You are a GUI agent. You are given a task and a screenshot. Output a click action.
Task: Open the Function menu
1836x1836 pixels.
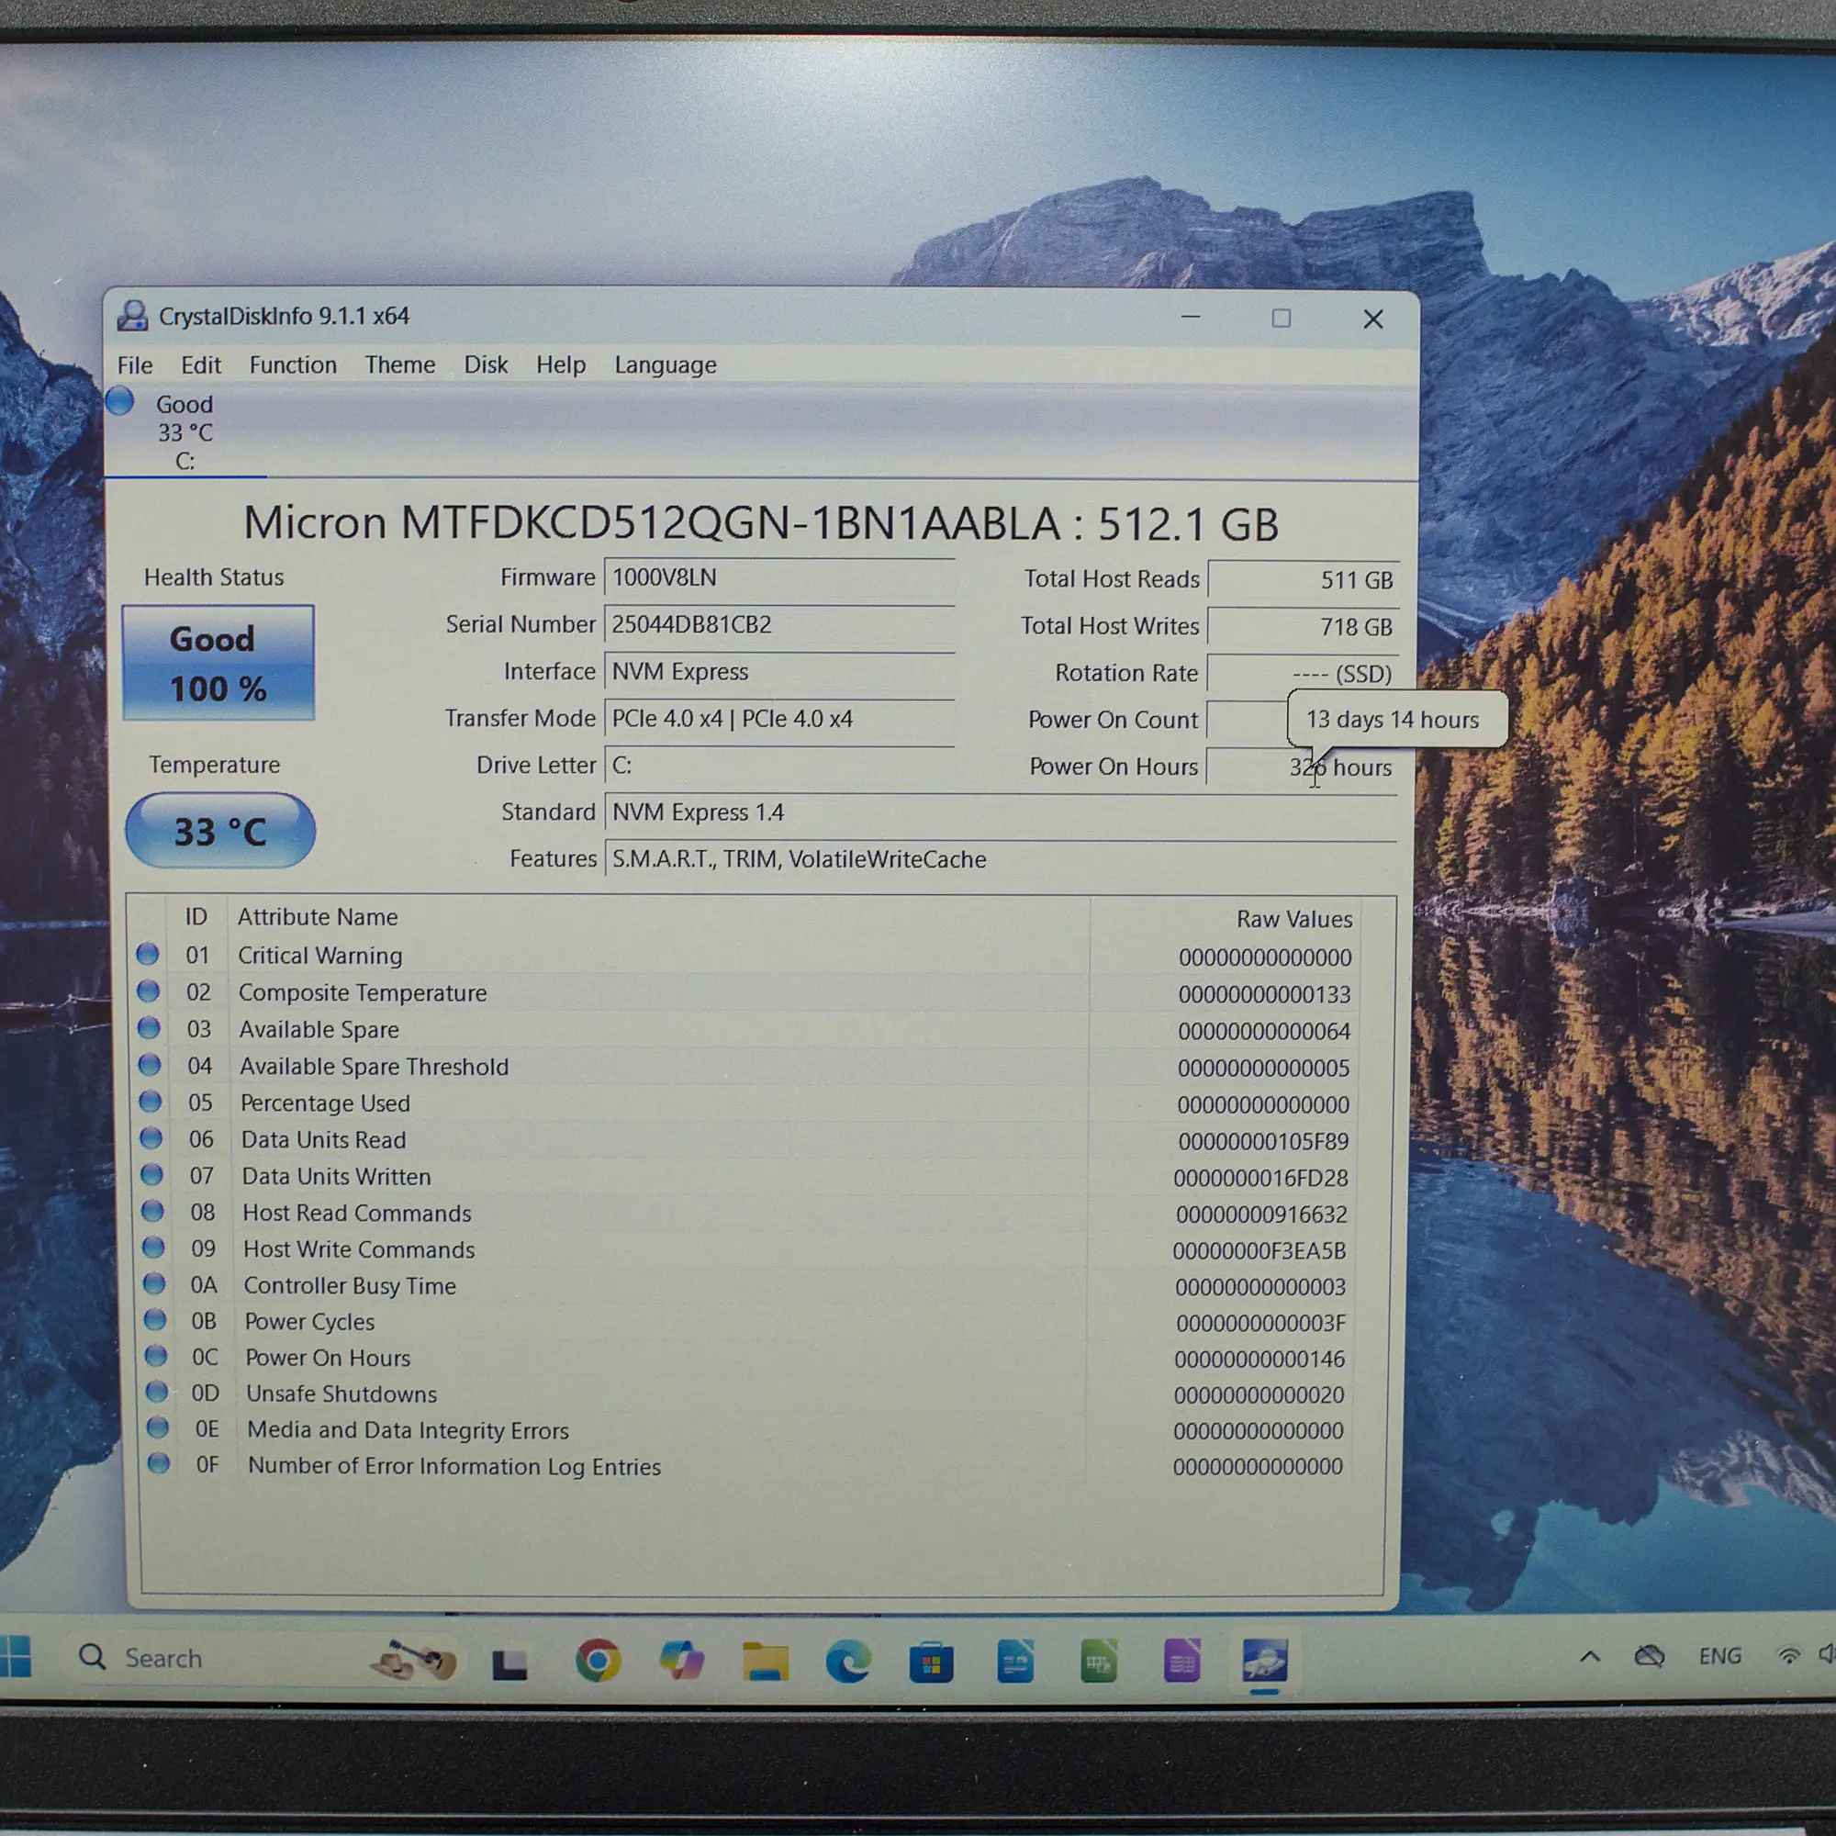click(x=293, y=365)
